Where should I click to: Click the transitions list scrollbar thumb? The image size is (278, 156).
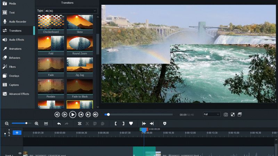98,44
